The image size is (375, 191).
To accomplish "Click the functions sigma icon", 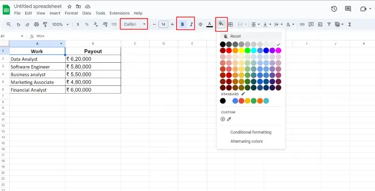I will click(x=350, y=24).
